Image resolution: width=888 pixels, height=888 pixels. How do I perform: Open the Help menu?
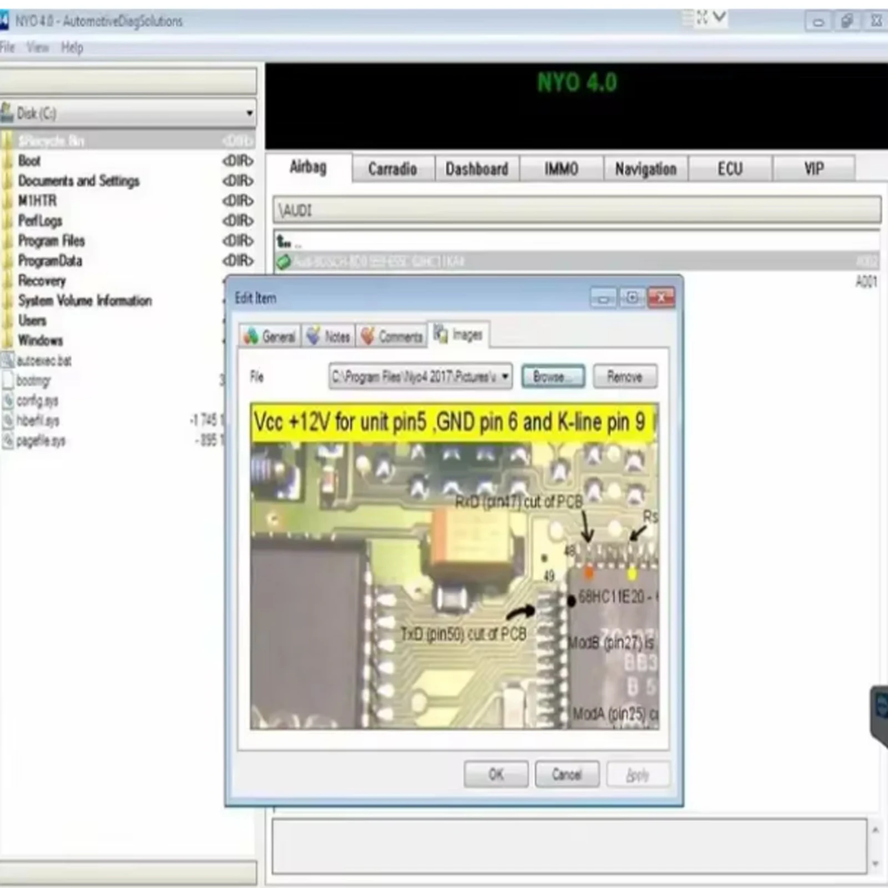[72, 47]
